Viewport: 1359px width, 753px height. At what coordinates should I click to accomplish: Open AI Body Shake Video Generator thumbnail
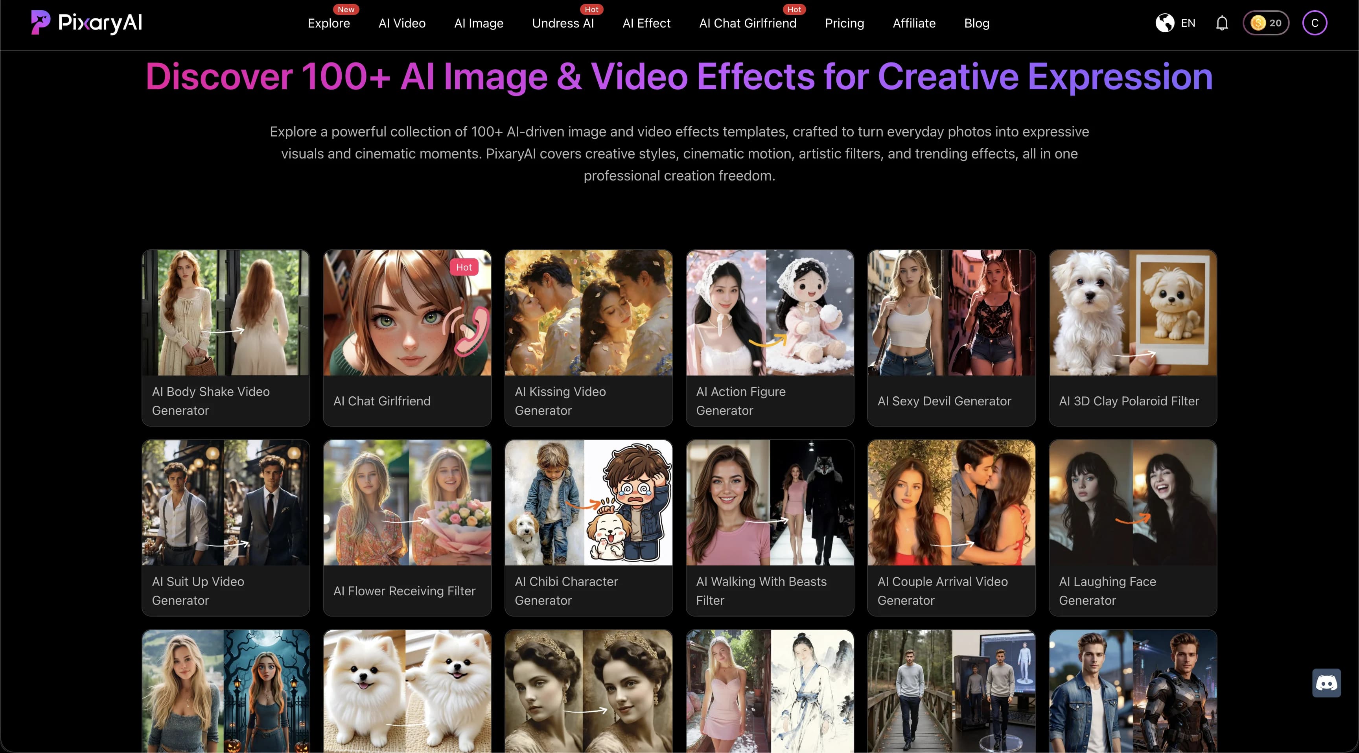point(226,312)
